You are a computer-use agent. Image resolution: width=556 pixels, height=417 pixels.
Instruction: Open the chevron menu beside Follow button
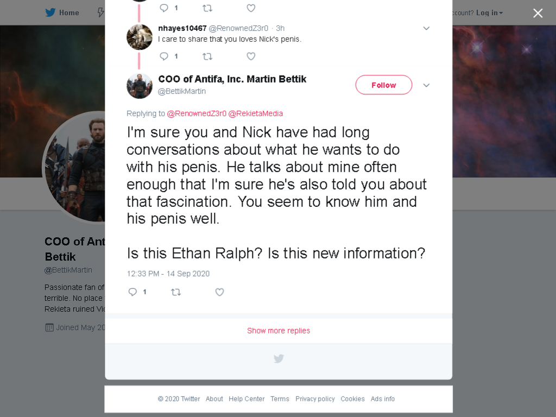pyautogui.click(x=426, y=85)
